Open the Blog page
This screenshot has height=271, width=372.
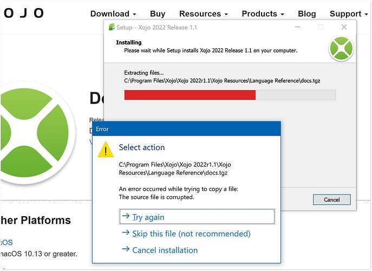pyautogui.click(x=307, y=14)
